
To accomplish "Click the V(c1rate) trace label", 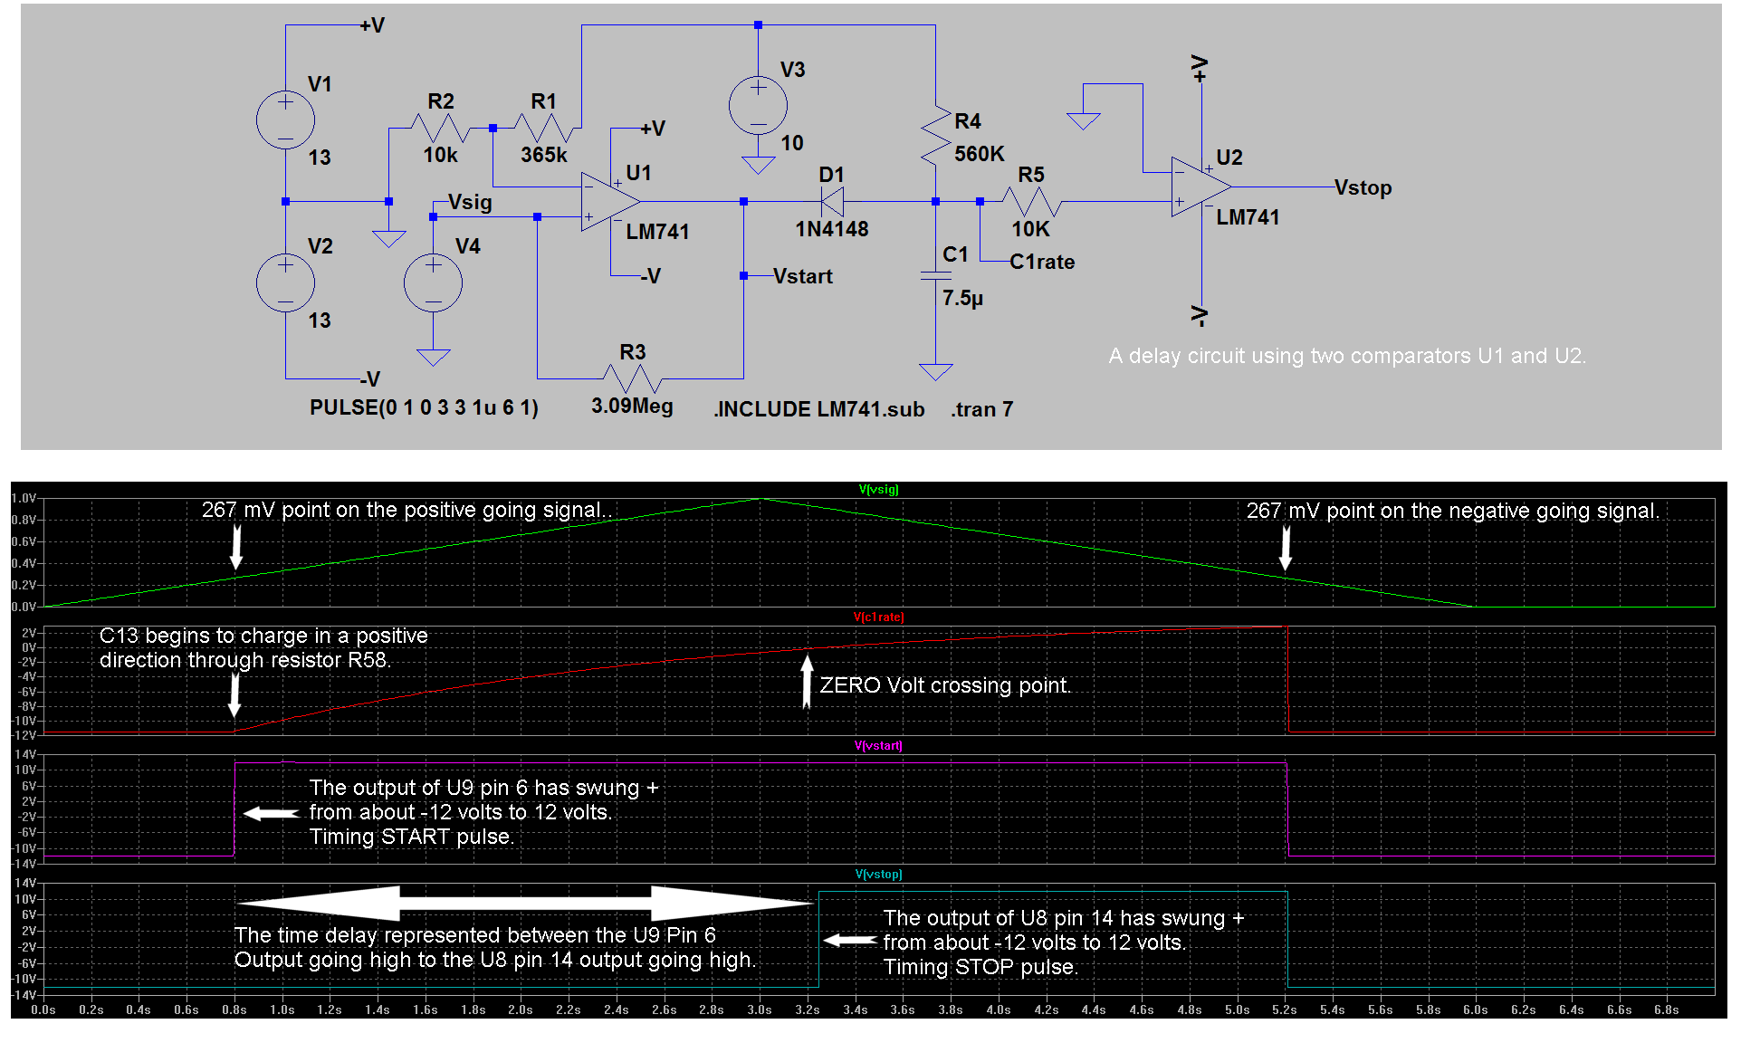I will pyautogui.click(x=878, y=617).
